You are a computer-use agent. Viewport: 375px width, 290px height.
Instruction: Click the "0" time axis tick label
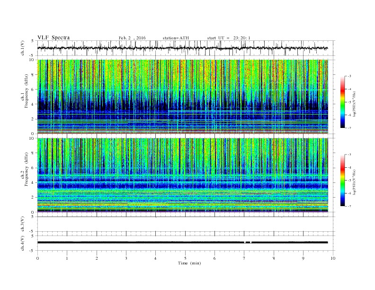pyautogui.click(x=37, y=258)
